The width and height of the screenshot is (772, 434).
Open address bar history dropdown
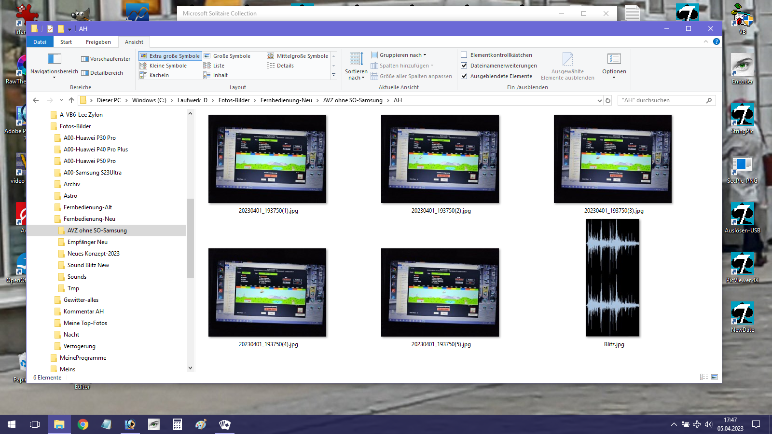(x=599, y=100)
